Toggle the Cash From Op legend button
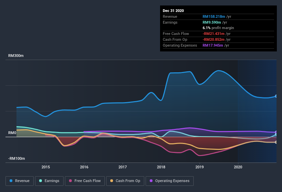The width and height of the screenshot is (282, 192). click(125, 181)
